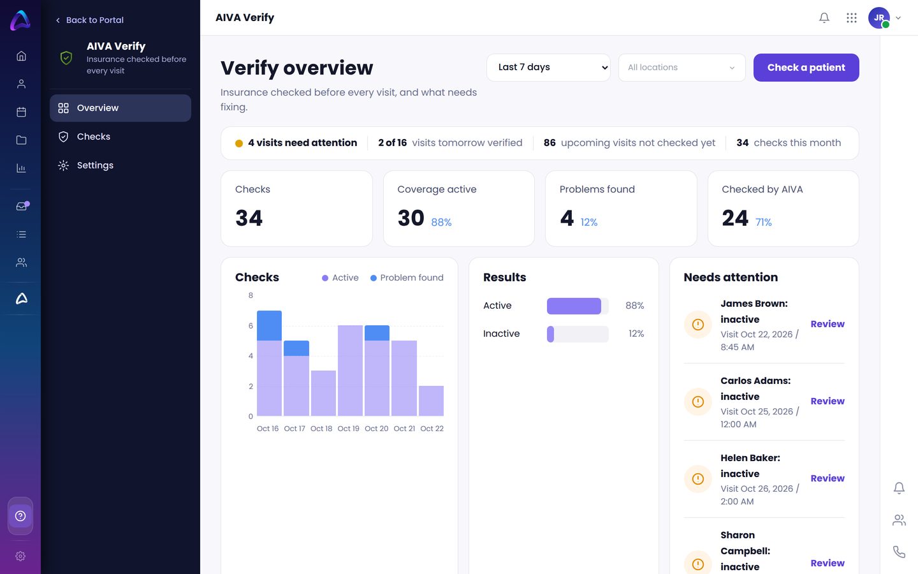Click the Check a patient button
The image size is (918, 574).
pyautogui.click(x=806, y=68)
